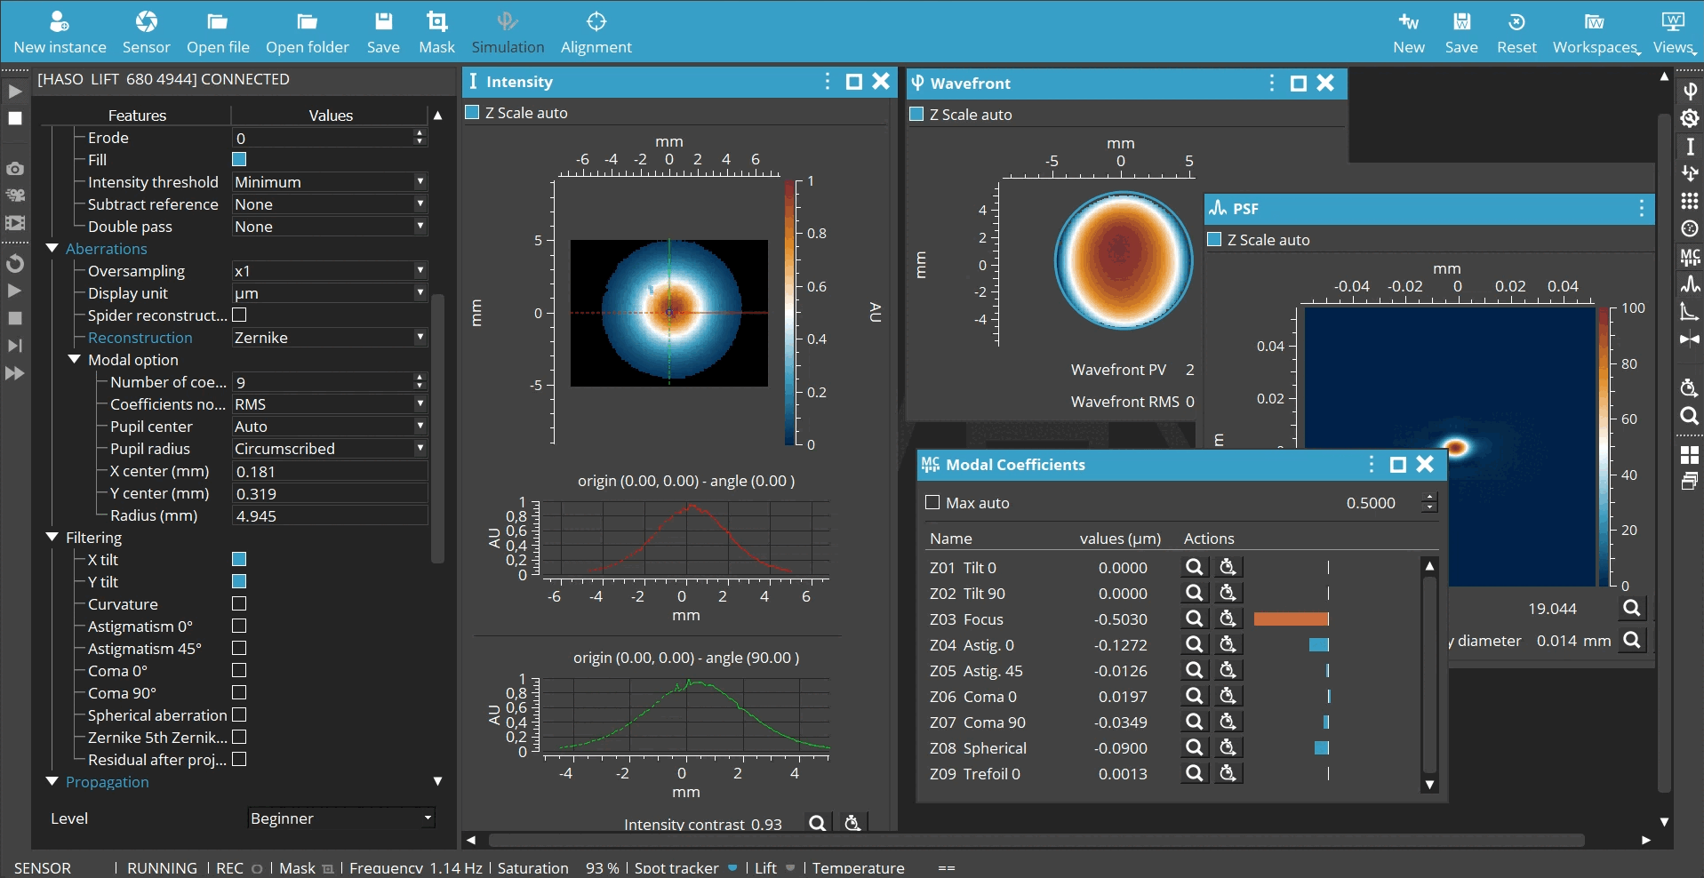This screenshot has width=1704, height=878.
Task: Click the stacked windows cascade icon
Action: tap(1690, 482)
